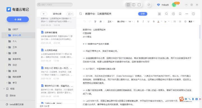Click the diamond membership icon
The width and height of the screenshot is (202, 108).
click(159, 5)
